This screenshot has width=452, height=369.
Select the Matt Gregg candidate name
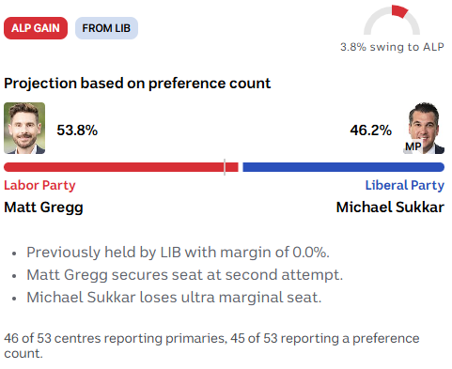43,208
